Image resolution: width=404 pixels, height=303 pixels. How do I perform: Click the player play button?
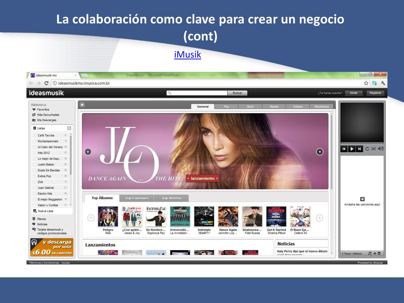pos(352,149)
